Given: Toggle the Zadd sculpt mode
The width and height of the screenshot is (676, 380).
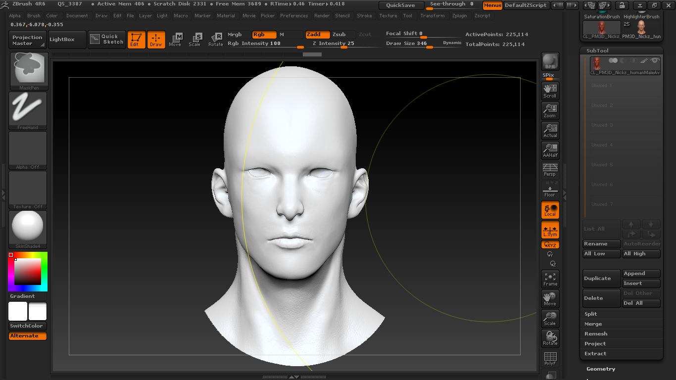Looking at the screenshot, I should pyautogui.click(x=317, y=35).
